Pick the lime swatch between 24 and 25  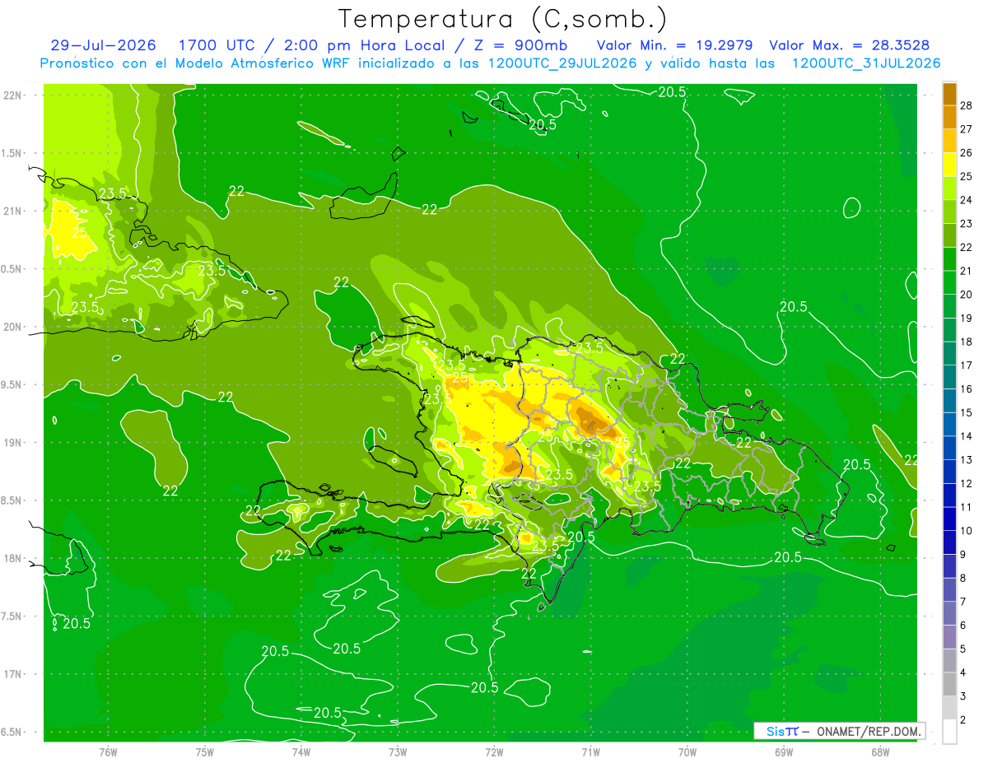tap(950, 188)
